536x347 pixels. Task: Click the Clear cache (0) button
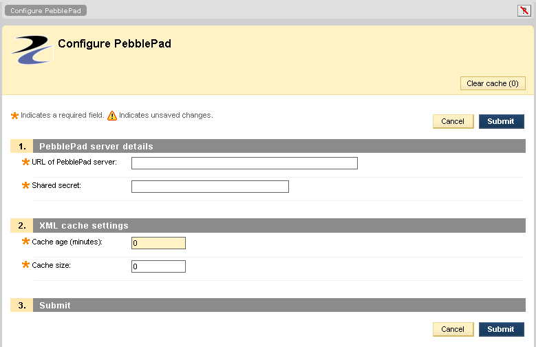(493, 83)
